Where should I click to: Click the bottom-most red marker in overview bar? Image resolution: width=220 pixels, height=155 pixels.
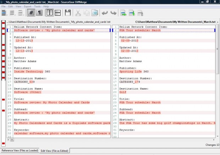3,143
